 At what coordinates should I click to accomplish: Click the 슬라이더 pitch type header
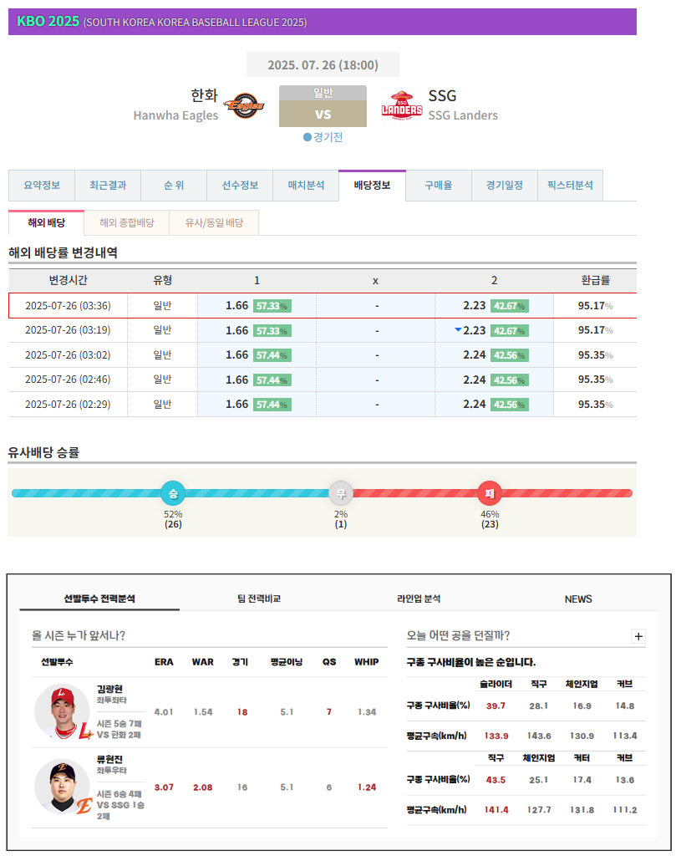coord(496,684)
